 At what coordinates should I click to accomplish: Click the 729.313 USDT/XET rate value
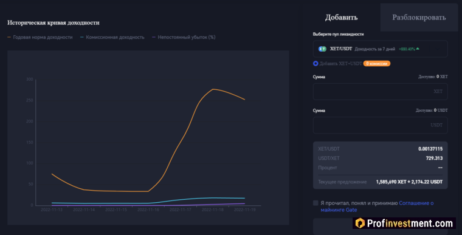click(434, 158)
